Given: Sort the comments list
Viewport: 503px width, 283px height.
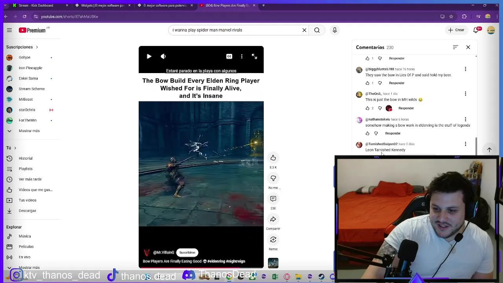Looking at the screenshot, I should pyautogui.click(x=455, y=47).
